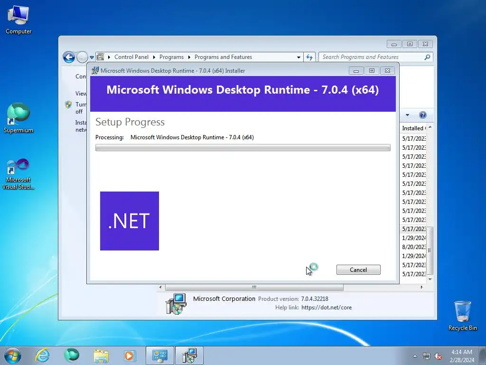Open Windows Explorer folder on taskbar

point(101,355)
